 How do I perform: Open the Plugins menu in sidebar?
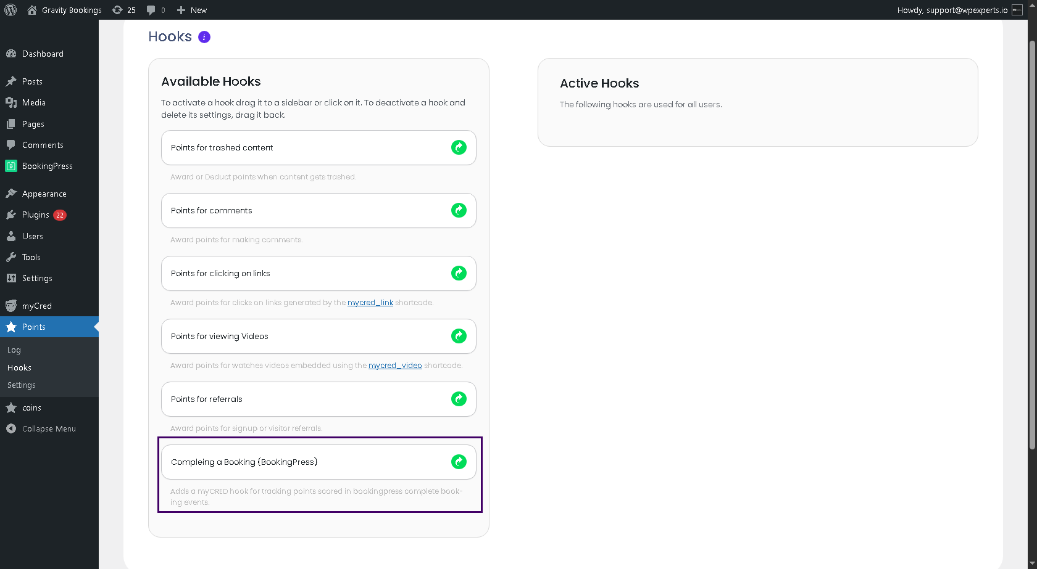(x=35, y=215)
